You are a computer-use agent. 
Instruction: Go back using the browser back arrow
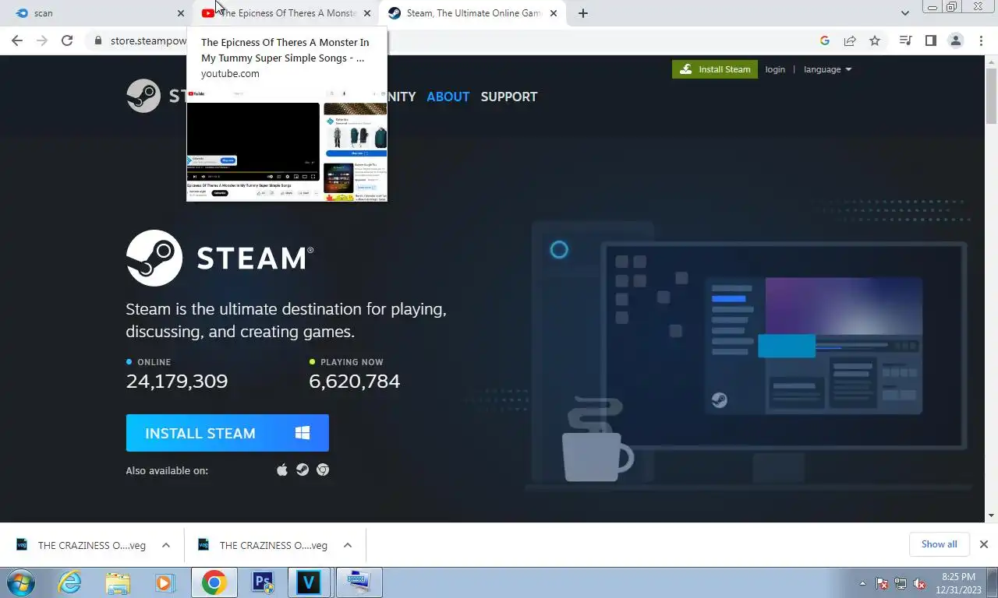click(x=17, y=41)
